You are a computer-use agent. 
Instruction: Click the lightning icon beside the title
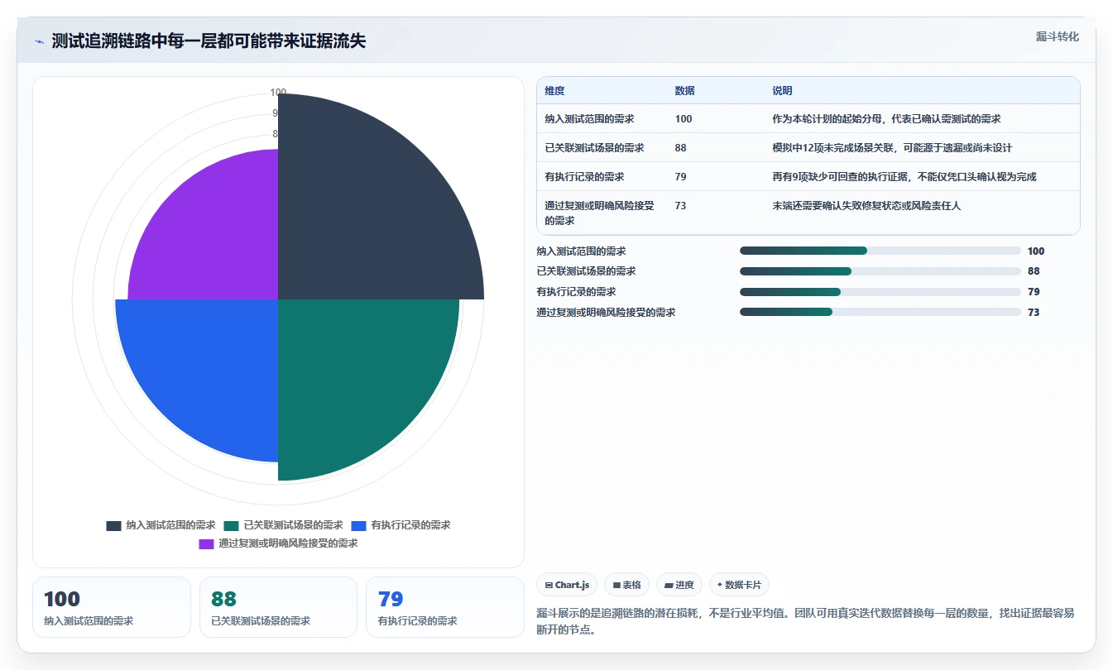40,41
